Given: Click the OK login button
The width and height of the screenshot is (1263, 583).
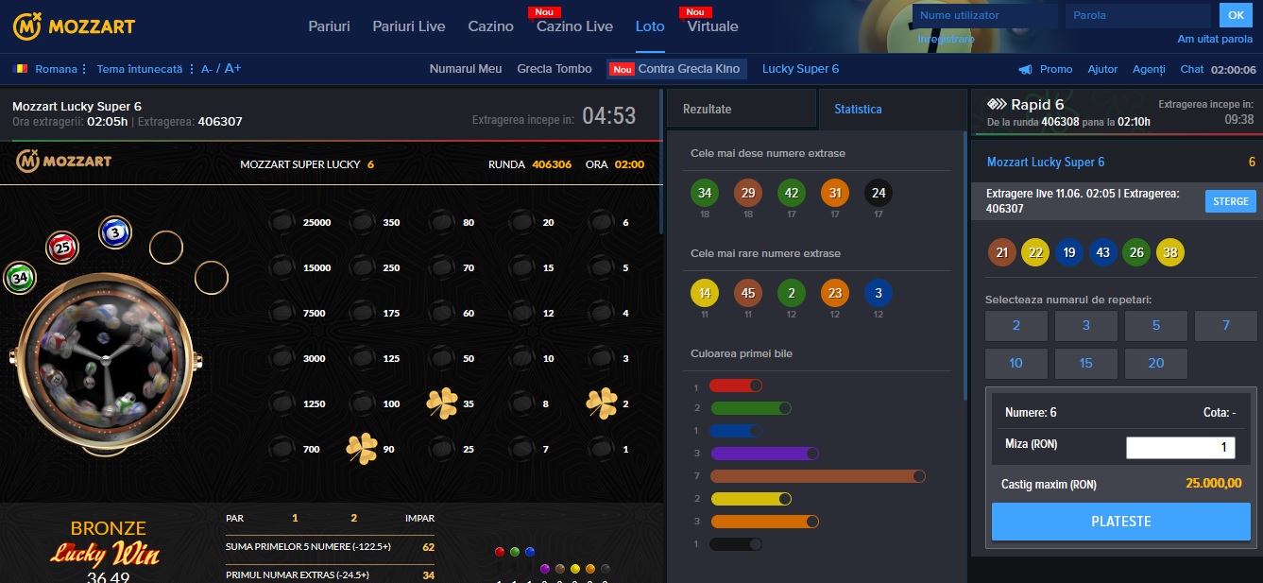Looking at the screenshot, I should coord(1236,15).
